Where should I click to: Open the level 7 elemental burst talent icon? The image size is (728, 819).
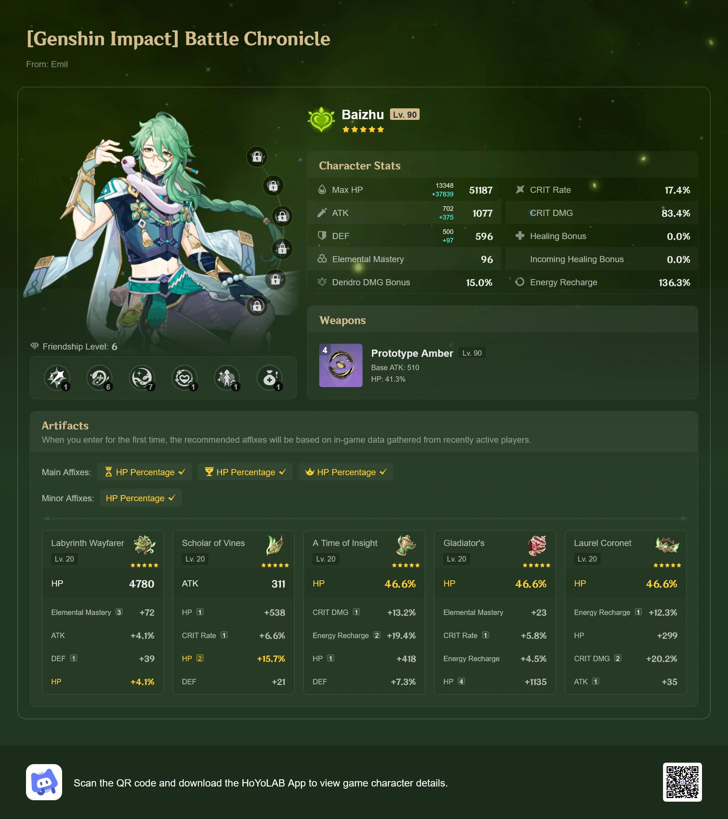coord(142,378)
